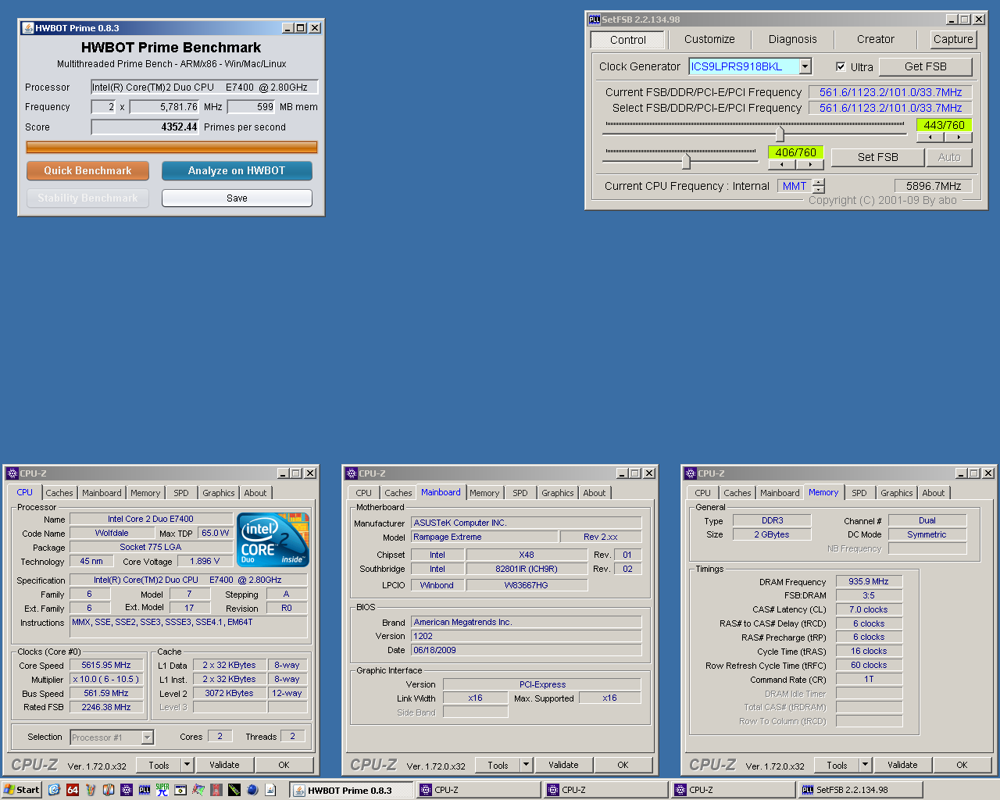Open SPD tab in Mainboard CPU-Z window
Screen dimensions: 1000x800
[520, 493]
